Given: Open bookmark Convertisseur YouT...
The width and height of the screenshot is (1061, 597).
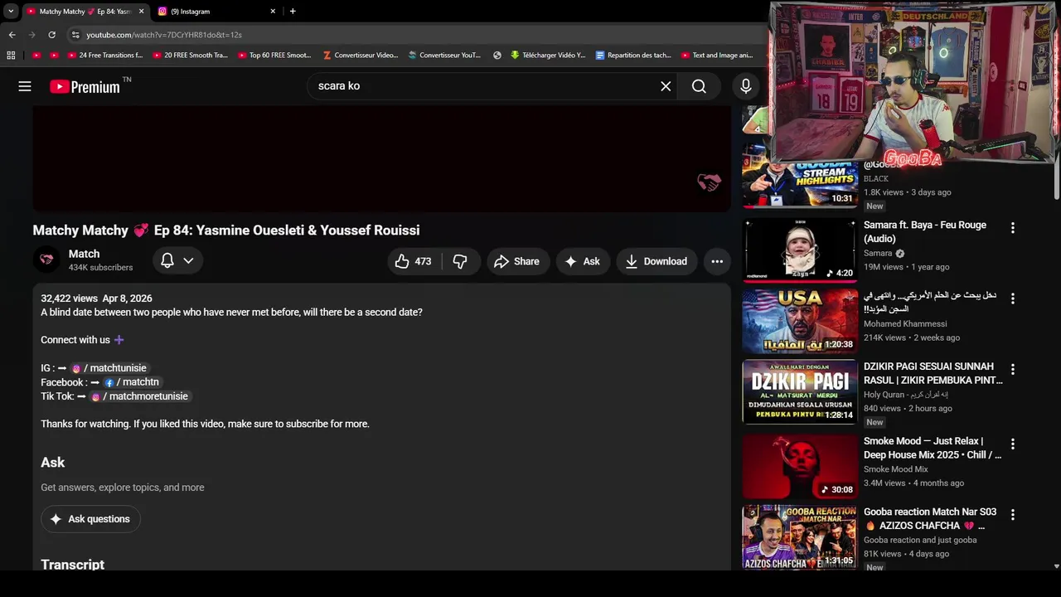Looking at the screenshot, I should (444, 56).
